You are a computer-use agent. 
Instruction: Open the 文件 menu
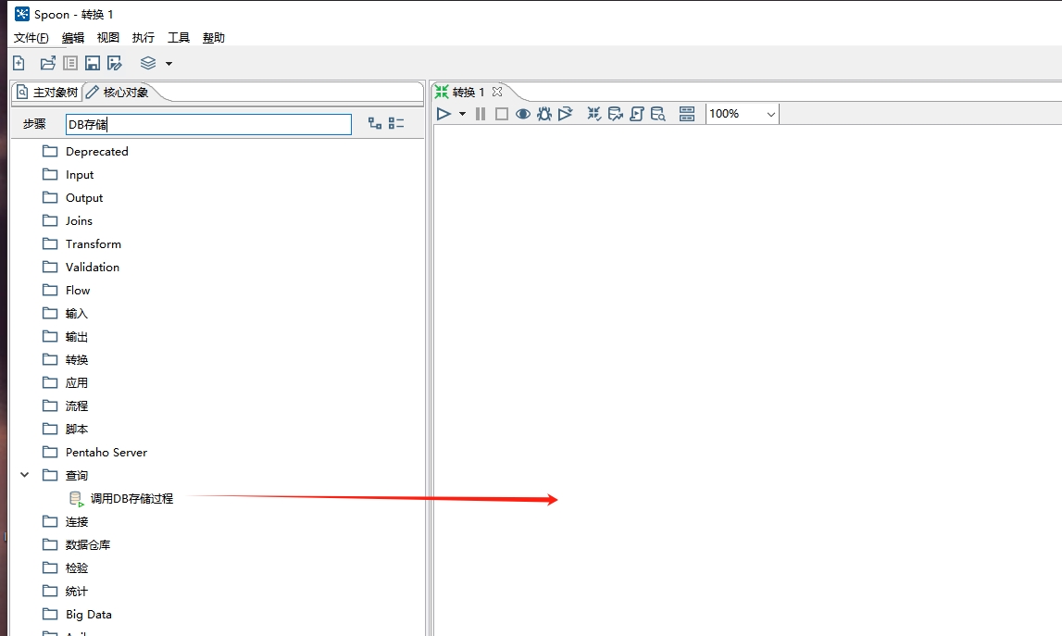pyautogui.click(x=31, y=38)
